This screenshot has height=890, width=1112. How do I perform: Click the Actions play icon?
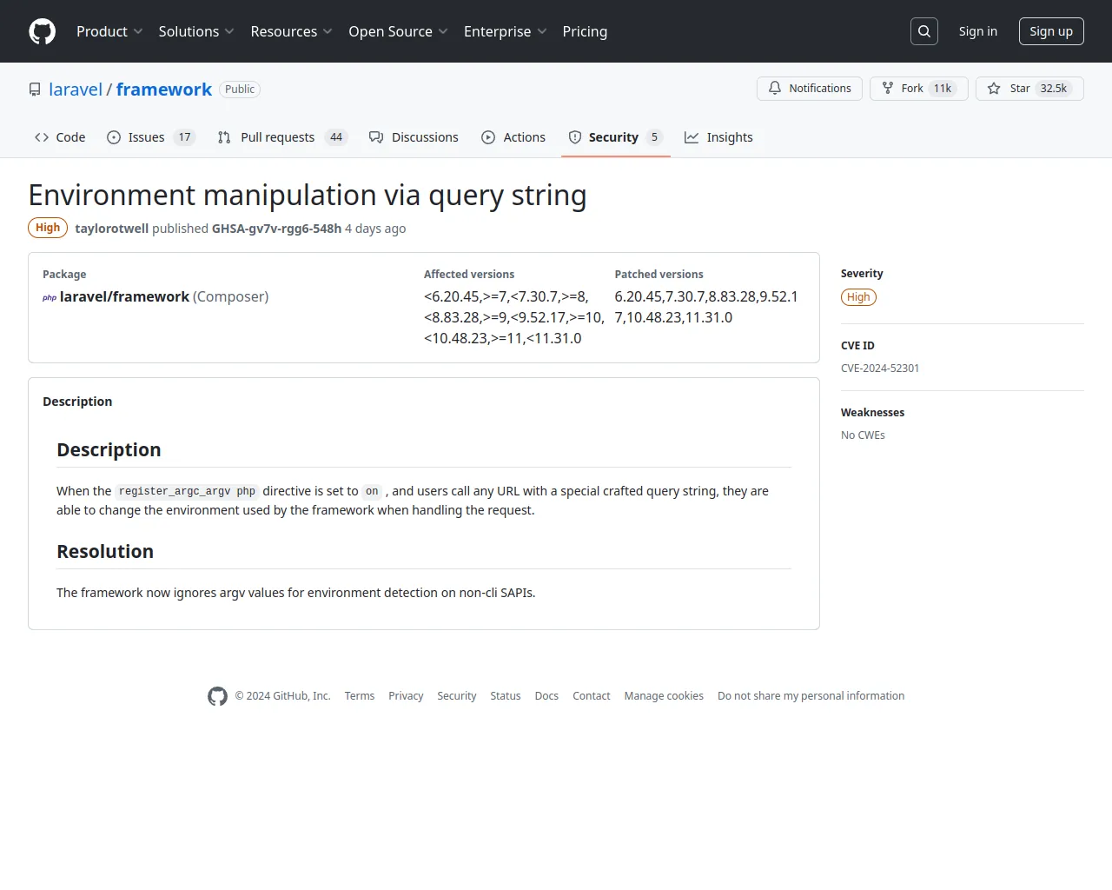(488, 137)
